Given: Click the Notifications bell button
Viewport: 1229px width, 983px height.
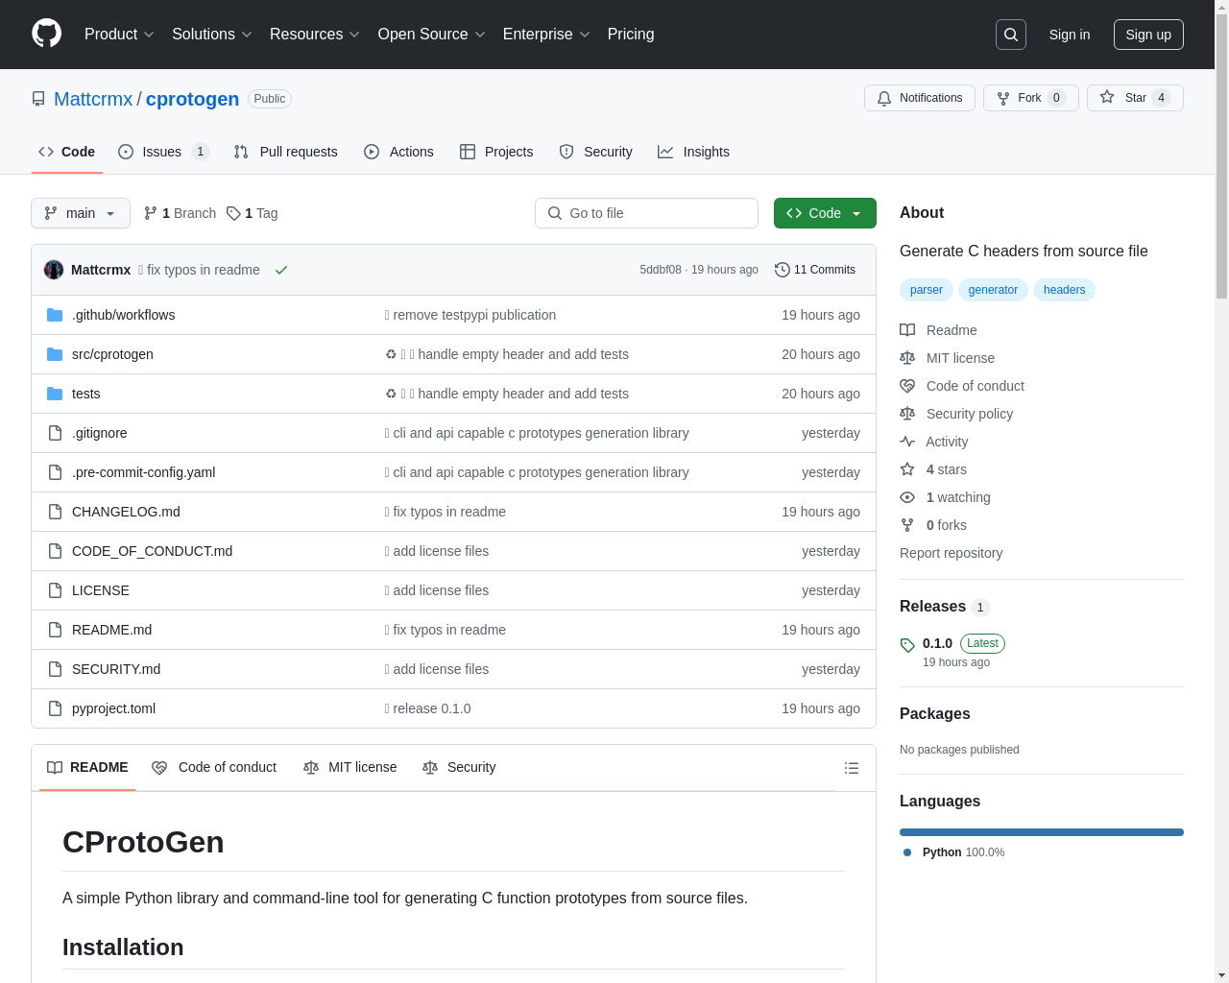Looking at the screenshot, I should click(x=920, y=98).
